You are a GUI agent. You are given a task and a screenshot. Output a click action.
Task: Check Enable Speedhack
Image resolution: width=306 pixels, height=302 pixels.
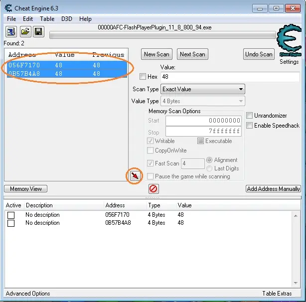[x=249, y=125]
